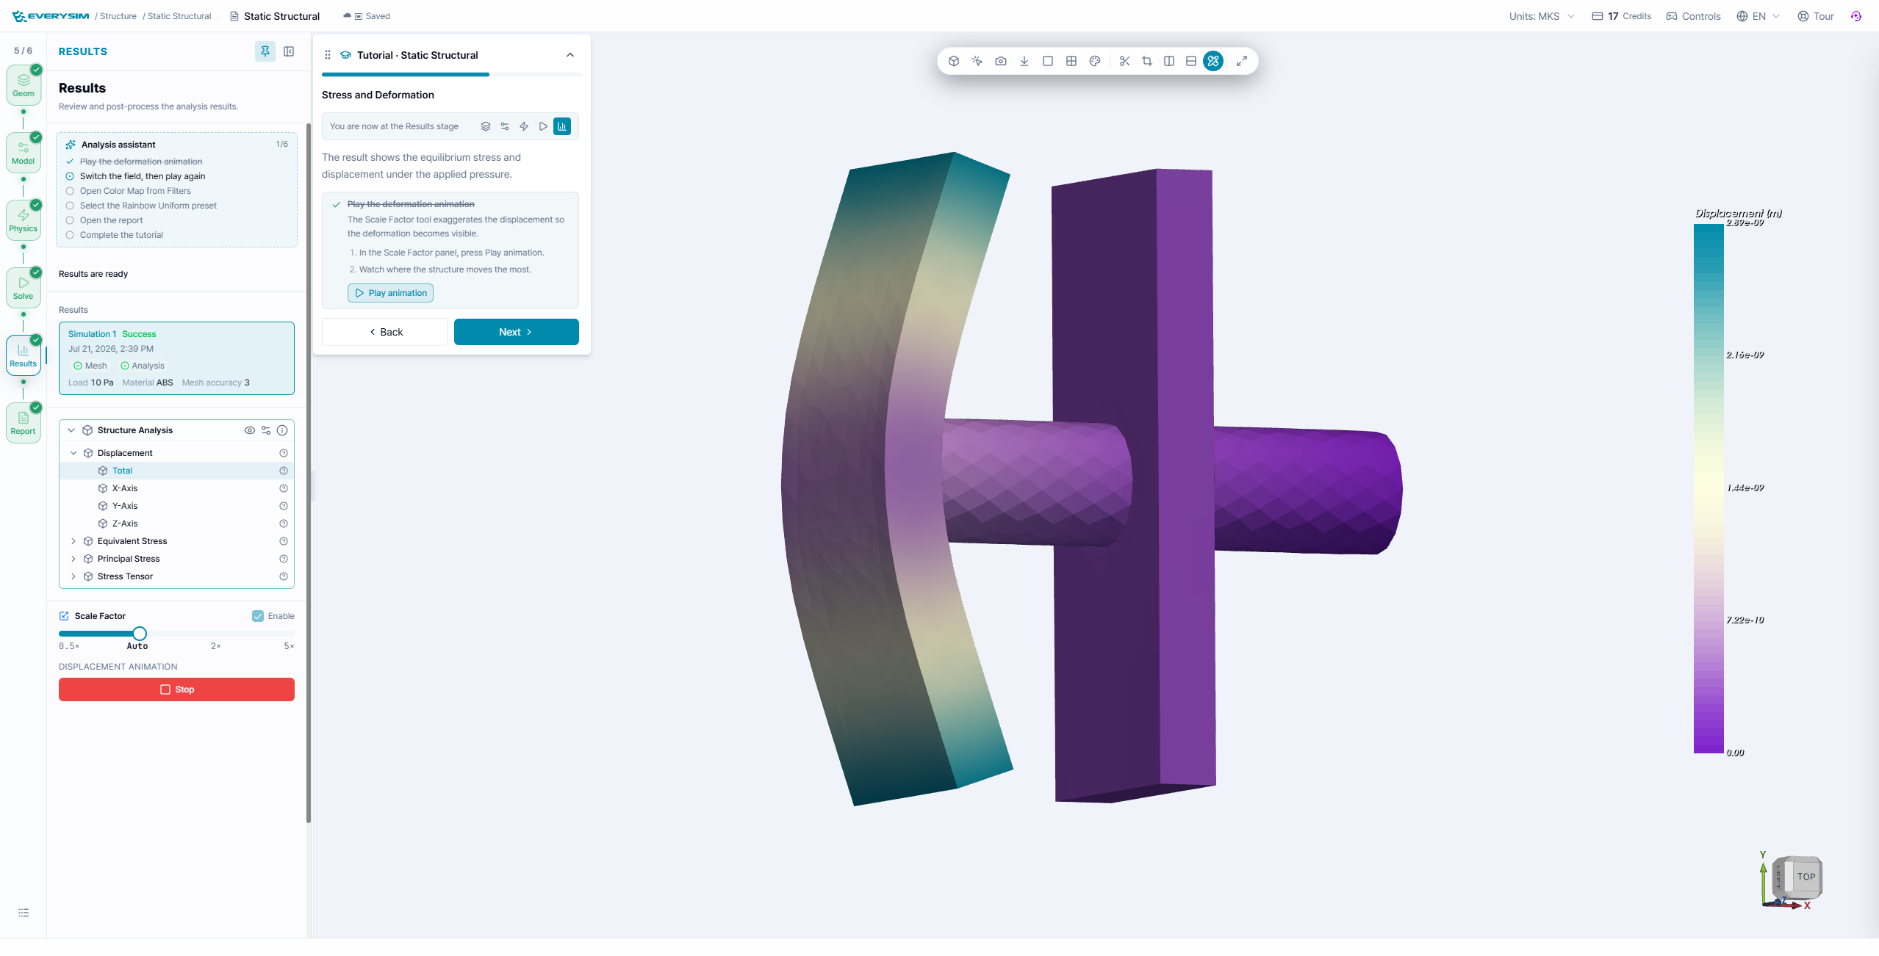1879x956 pixels.
Task: Click the scissors cut tool icon
Action: click(x=1124, y=61)
